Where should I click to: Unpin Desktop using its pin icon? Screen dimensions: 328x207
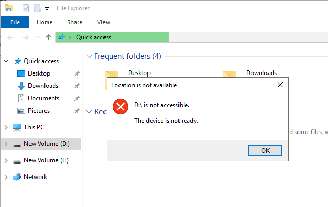click(77, 73)
